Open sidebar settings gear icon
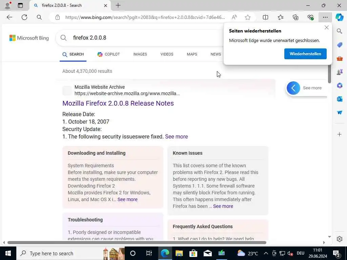 click(340, 239)
